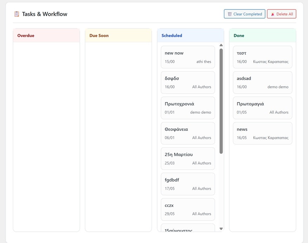This screenshot has height=243, width=308.
Task: Click the '29/05' date on cczx card
Action: pos(169,214)
